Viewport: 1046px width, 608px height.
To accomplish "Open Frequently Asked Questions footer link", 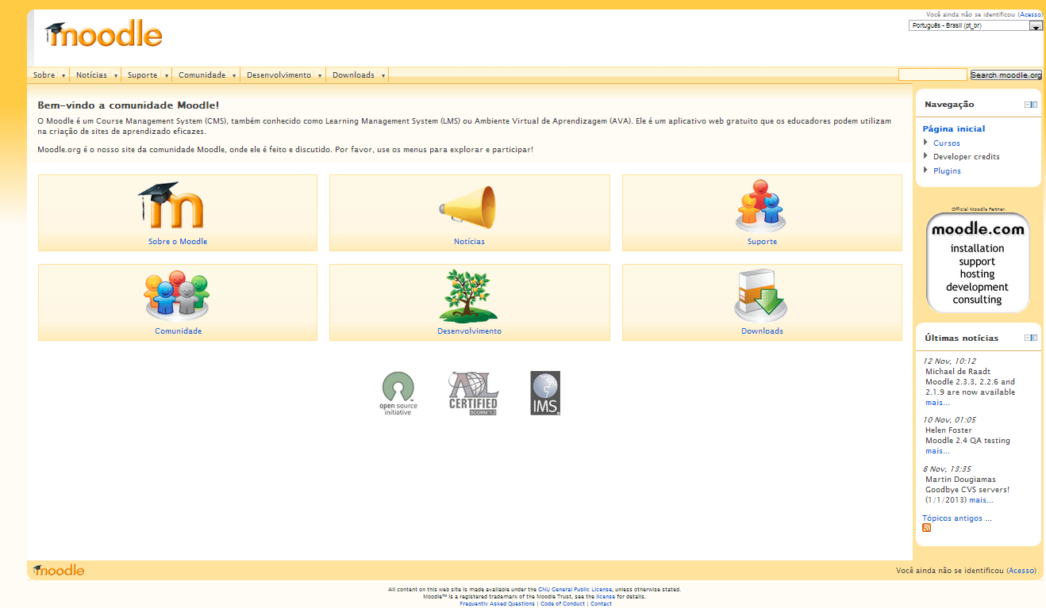I will 497,604.
